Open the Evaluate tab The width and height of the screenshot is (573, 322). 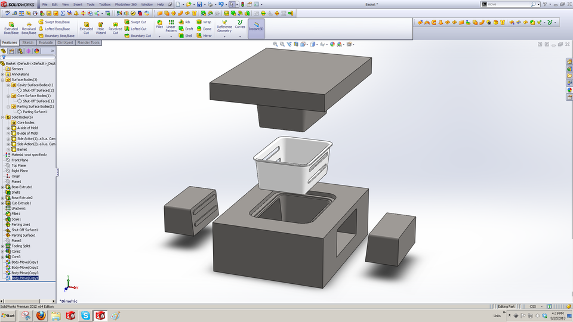[46, 43]
